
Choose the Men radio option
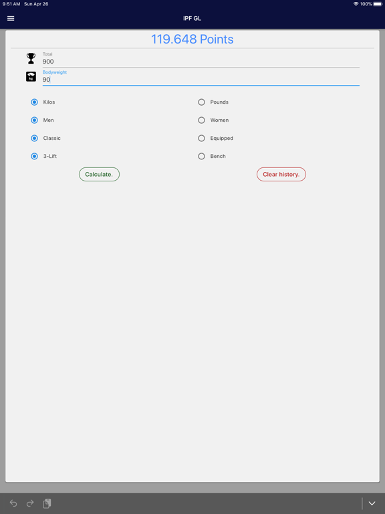click(34, 120)
